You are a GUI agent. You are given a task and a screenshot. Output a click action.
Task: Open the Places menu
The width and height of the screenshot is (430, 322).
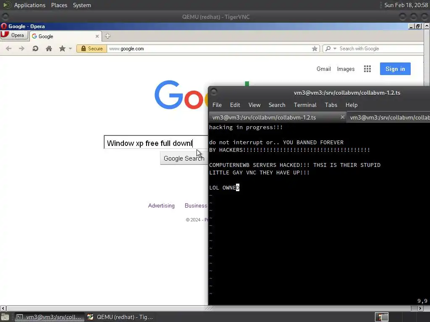(x=59, y=5)
